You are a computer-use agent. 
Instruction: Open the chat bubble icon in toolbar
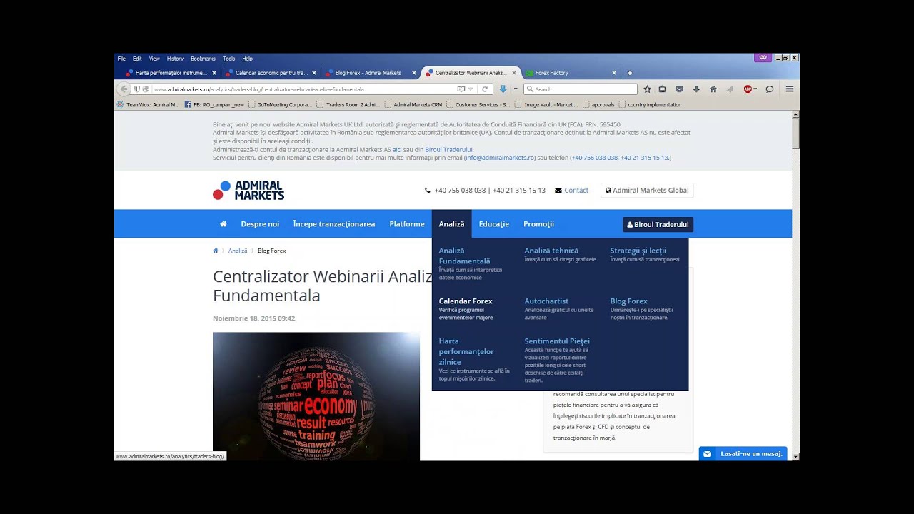click(x=770, y=89)
